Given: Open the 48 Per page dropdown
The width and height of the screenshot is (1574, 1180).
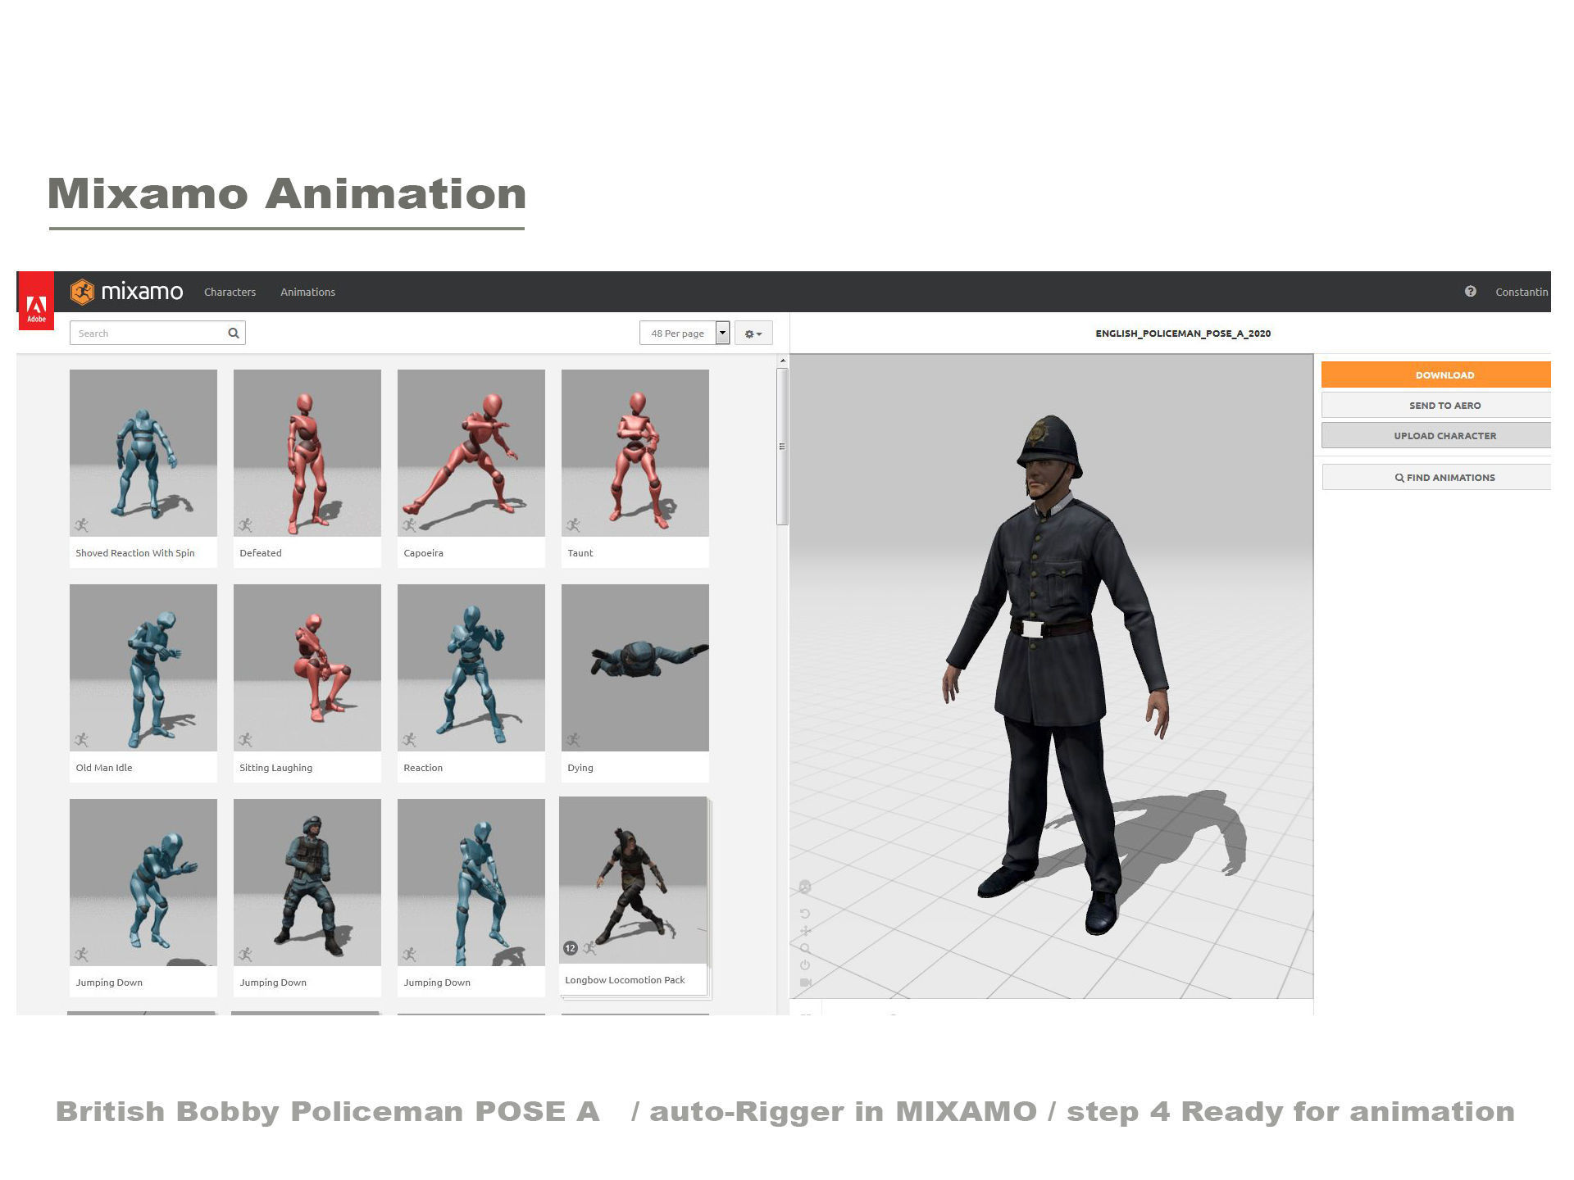Looking at the screenshot, I should point(685,334).
